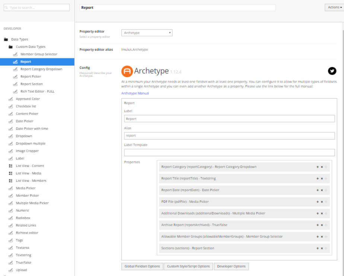Add a property after Sections row
This screenshot has width=344, height=276.
318,248
